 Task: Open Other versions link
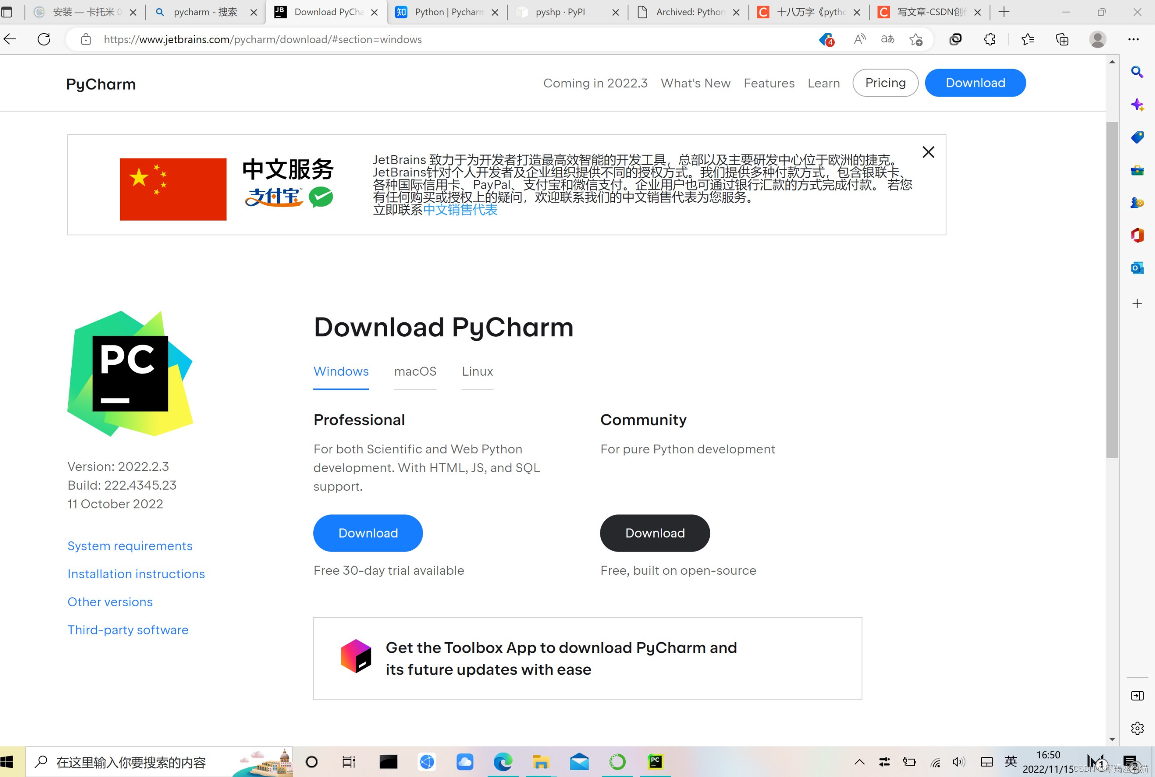pos(110,601)
